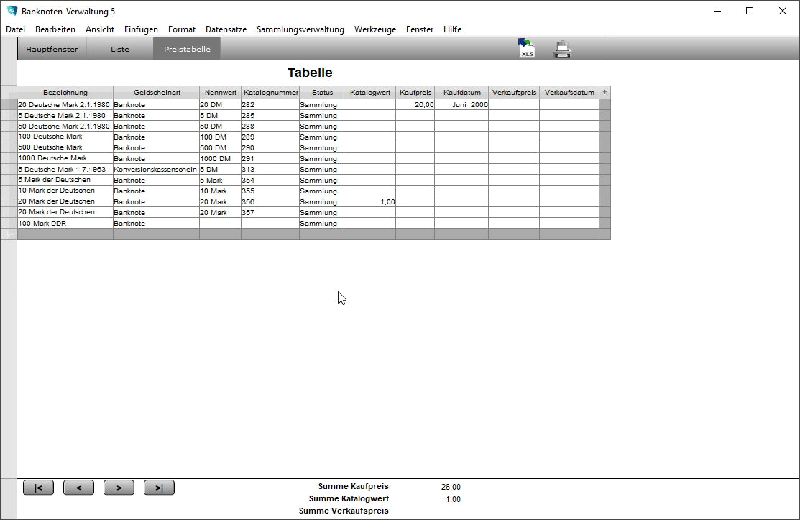The image size is (800, 520).
Task: Switch to the Liste tab
Action: pos(120,50)
